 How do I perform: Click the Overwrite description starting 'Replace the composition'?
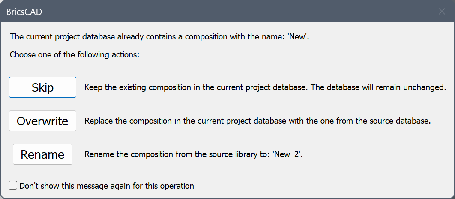257,121
